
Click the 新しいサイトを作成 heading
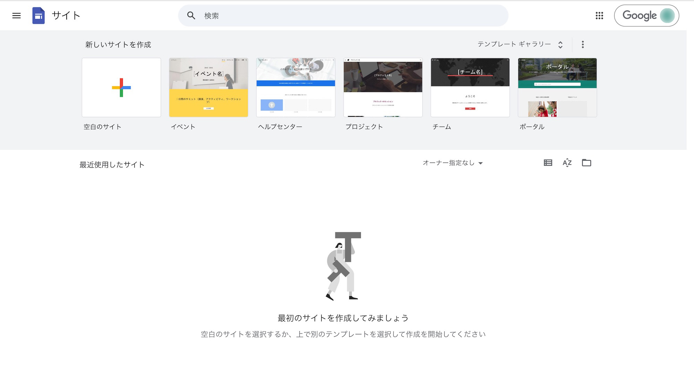click(118, 45)
